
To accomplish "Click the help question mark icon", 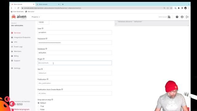I will [x=177, y=17].
